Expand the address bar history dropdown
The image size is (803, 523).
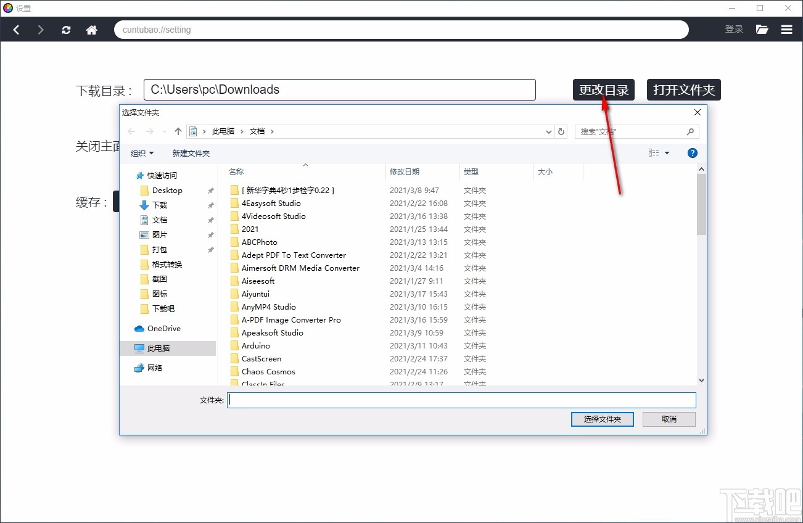[549, 131]
